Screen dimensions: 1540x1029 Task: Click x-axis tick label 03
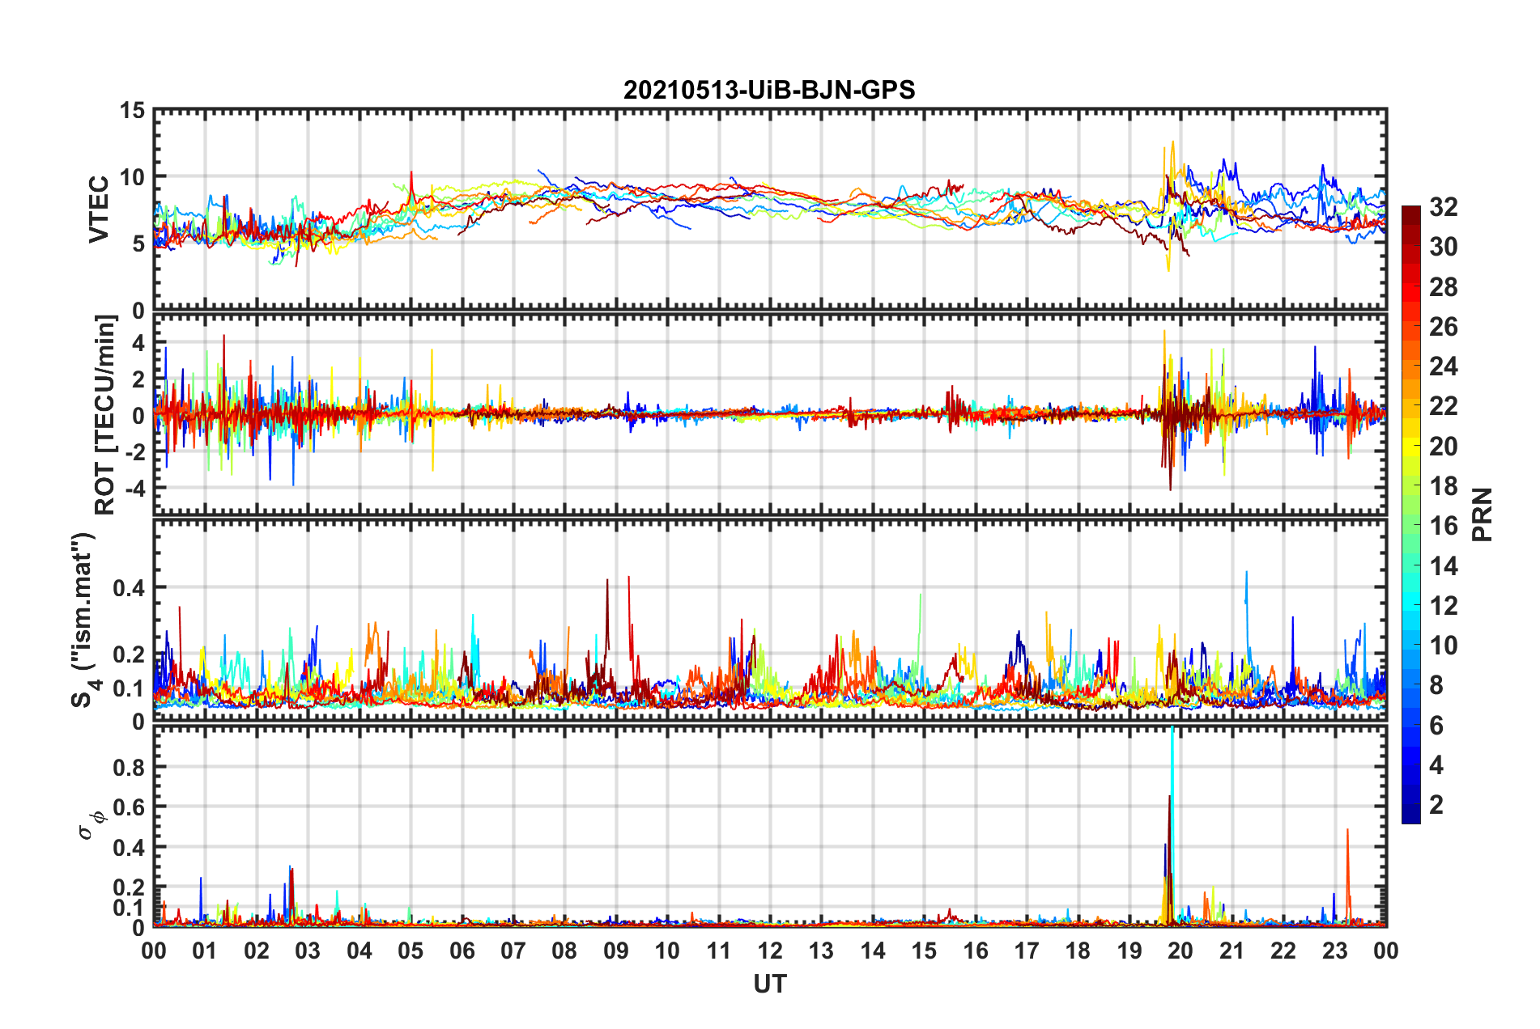(x=308, y=951)
